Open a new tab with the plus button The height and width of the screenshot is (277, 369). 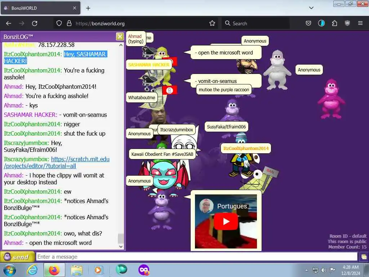click(x=88, y=8)
